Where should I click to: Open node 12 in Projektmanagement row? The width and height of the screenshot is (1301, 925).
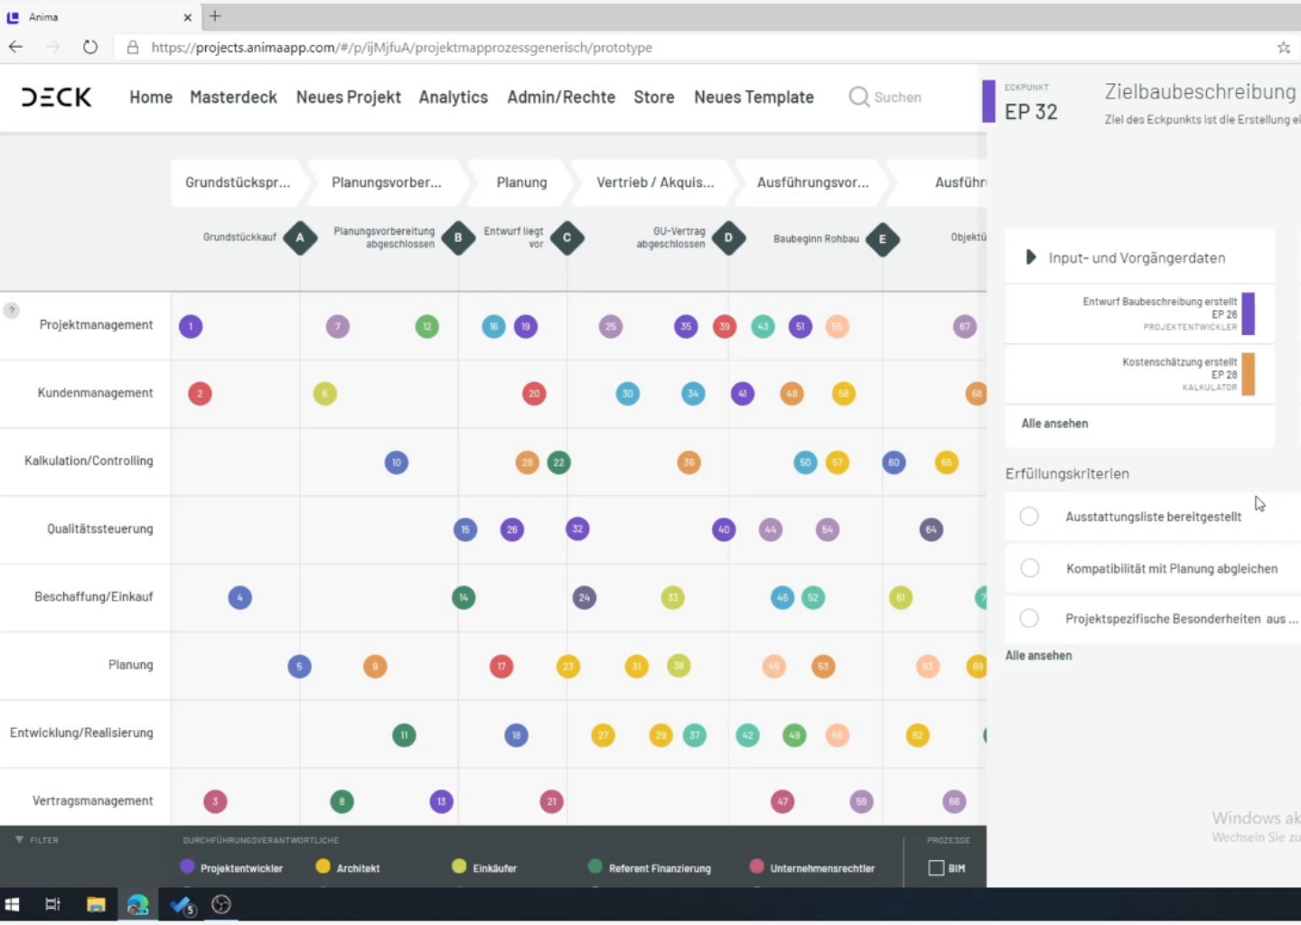427,326
